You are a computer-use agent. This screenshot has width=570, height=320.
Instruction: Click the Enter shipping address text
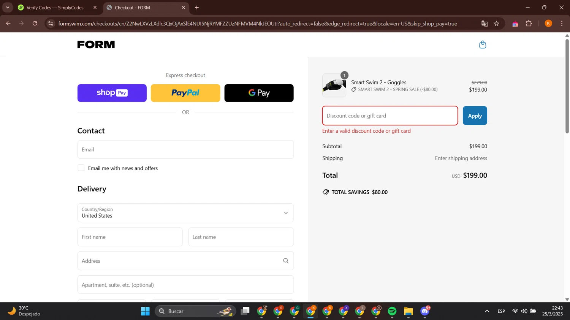tap(461, 158)
